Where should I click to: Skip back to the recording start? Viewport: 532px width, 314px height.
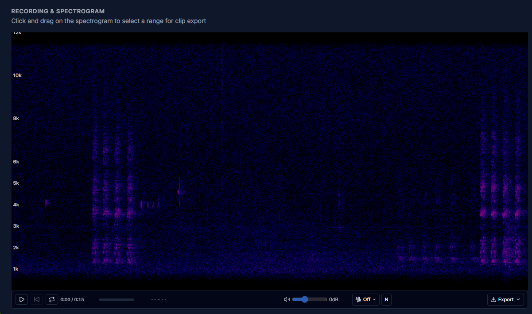tap(37, 299)
